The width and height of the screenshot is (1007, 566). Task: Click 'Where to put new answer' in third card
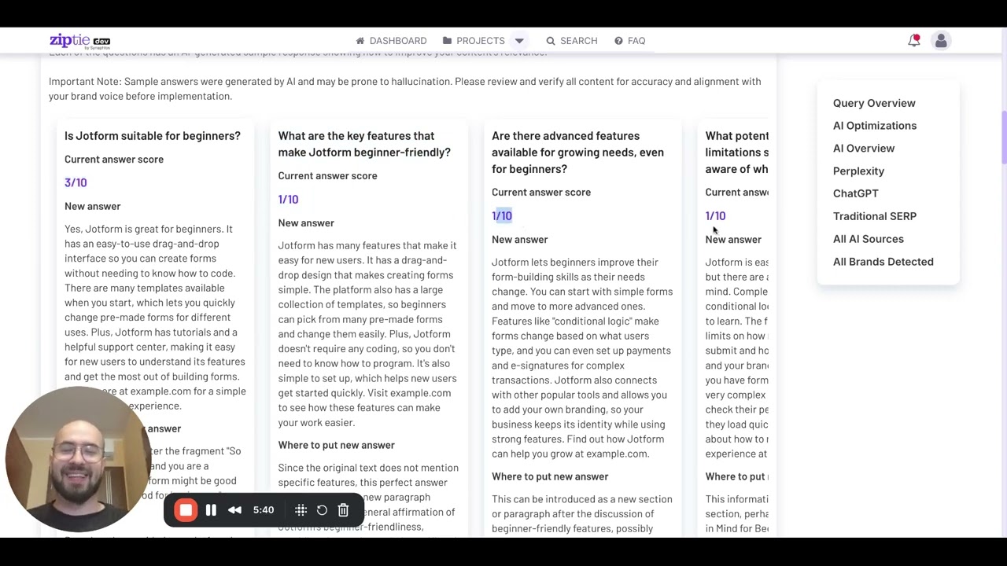[550, 476]
